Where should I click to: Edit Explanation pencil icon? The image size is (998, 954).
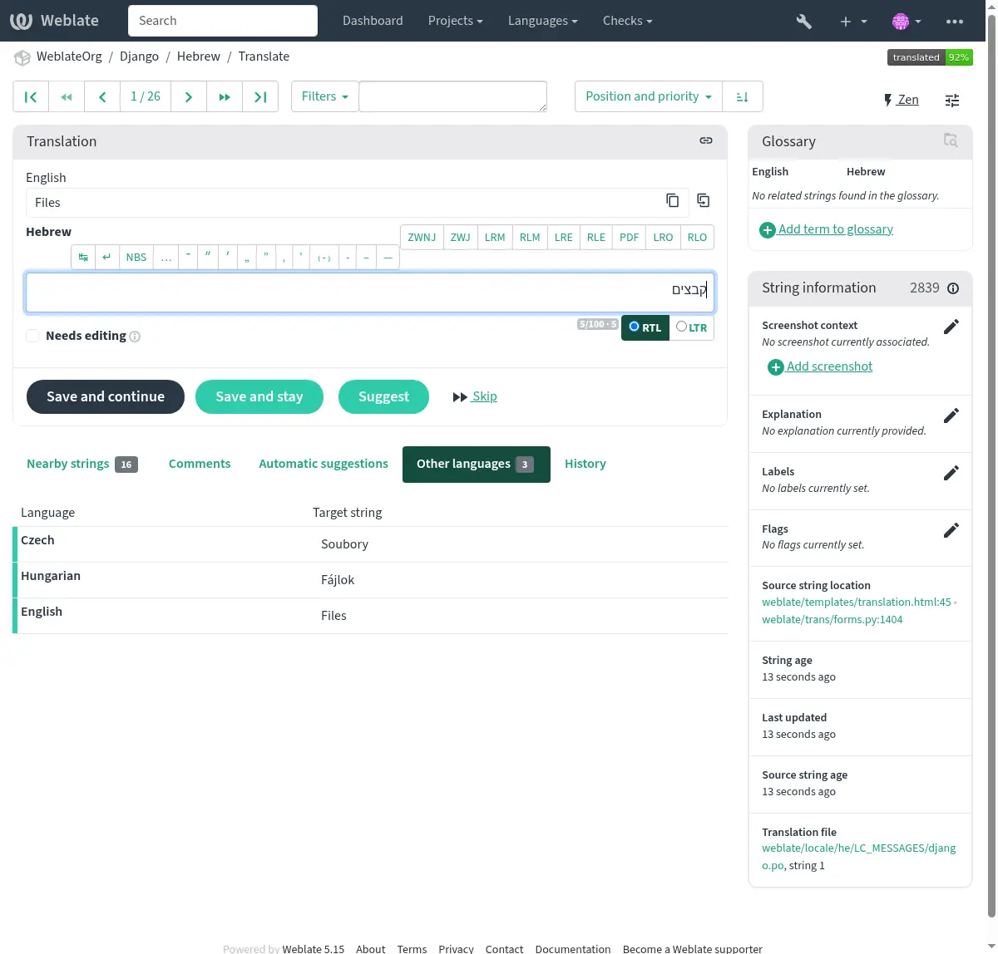(951, 416)
